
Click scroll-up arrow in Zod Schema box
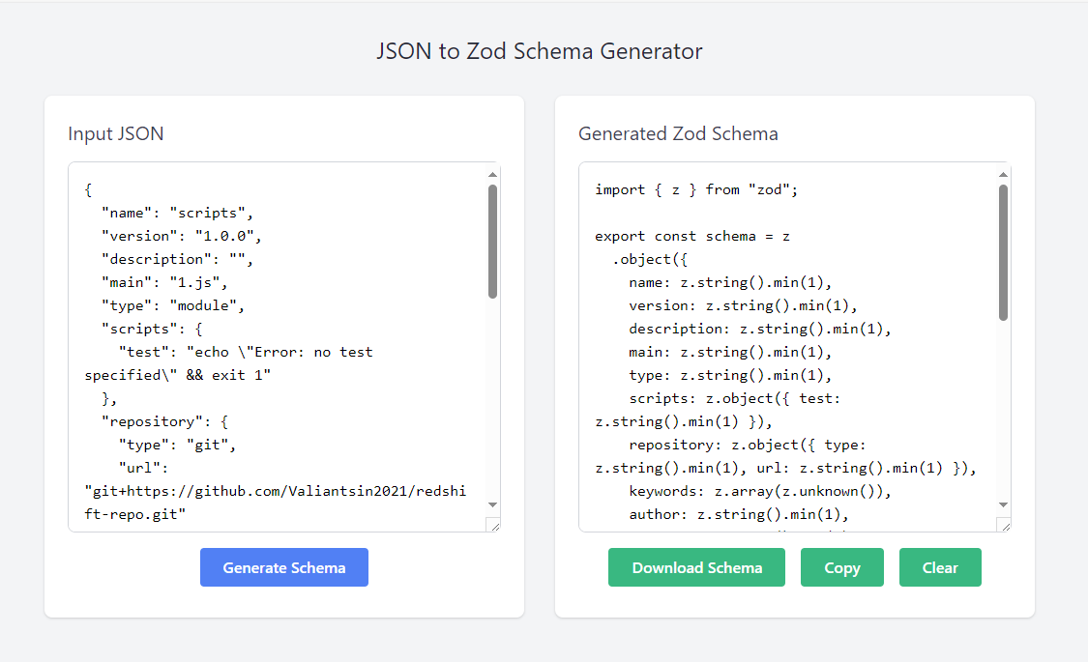tap(1003, 175)
